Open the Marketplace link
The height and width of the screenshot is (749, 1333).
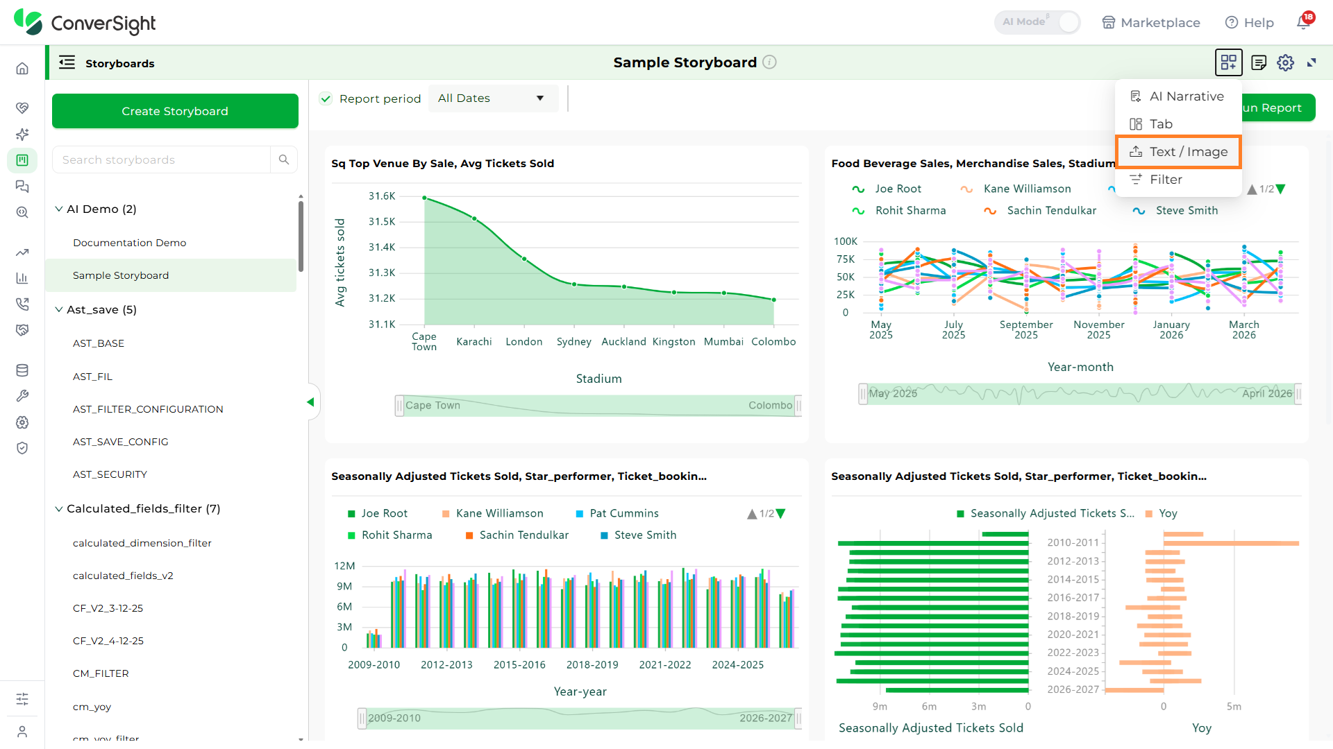[x=1151, y=22]
